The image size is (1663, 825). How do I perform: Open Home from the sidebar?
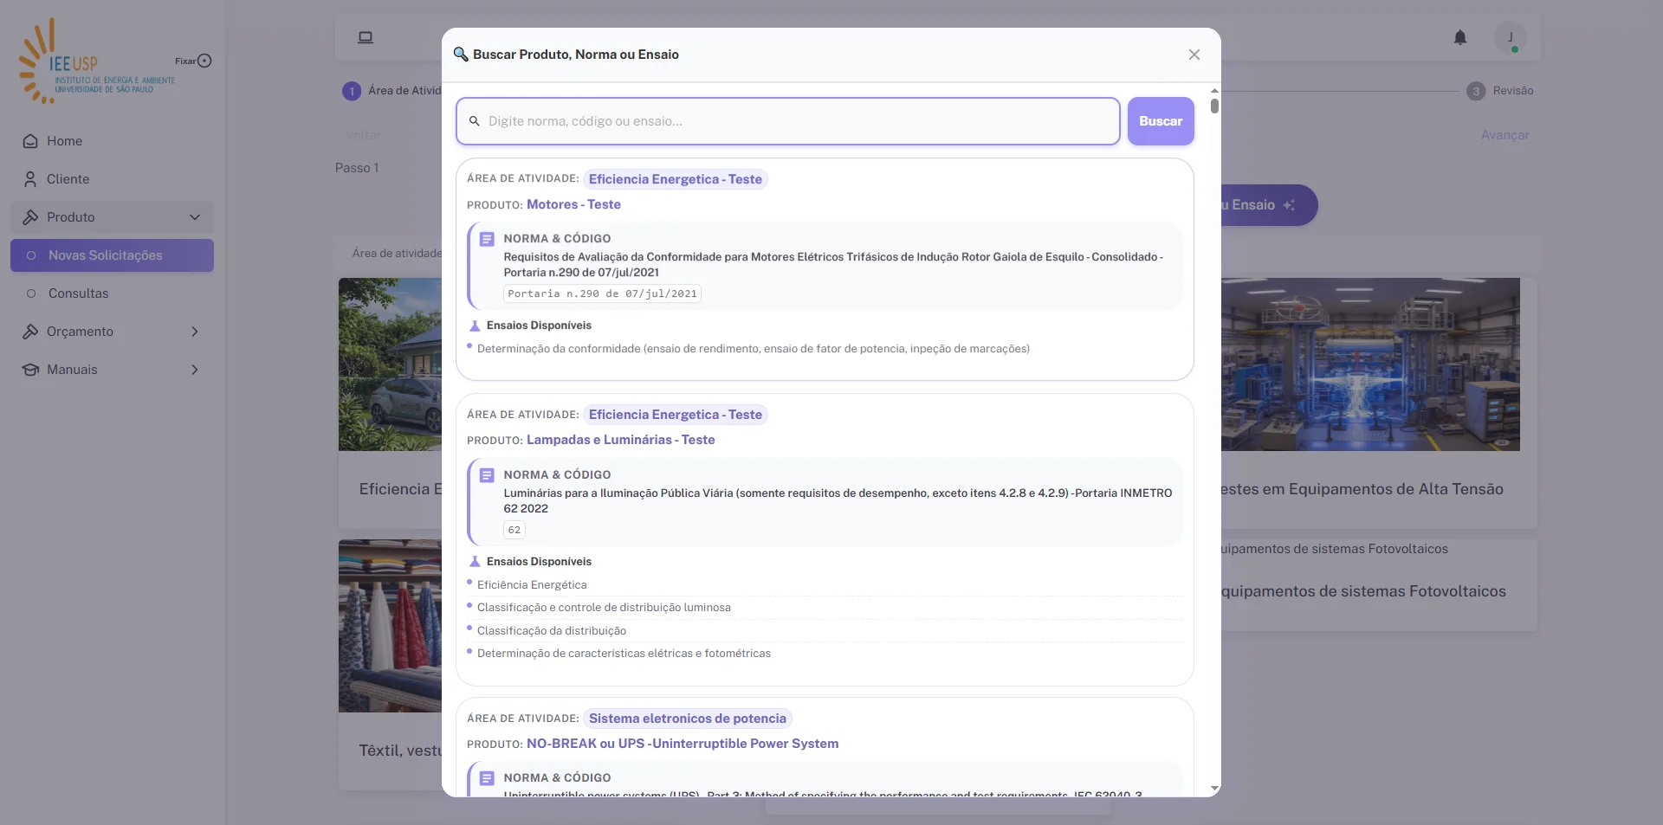[112, 141]
